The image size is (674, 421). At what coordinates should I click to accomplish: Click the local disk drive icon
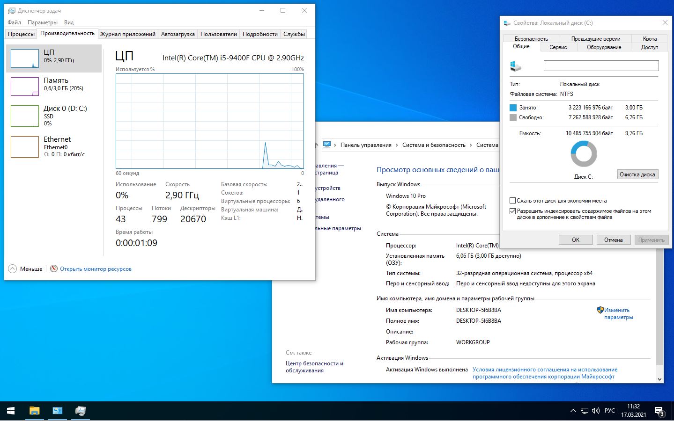516,66
